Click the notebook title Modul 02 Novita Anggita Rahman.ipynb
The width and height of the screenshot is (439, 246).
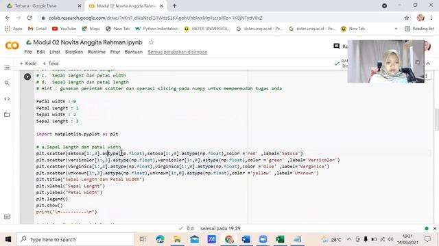88,42
